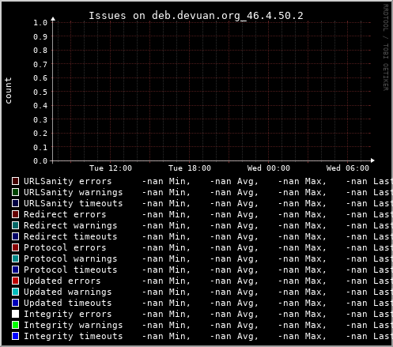
Task: Click the Integrity warnings bright green swatch
Action: tap(15, 325)
